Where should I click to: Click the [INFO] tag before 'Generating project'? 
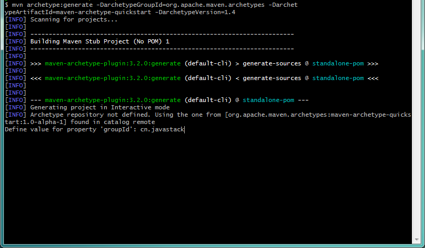[16, 107]
